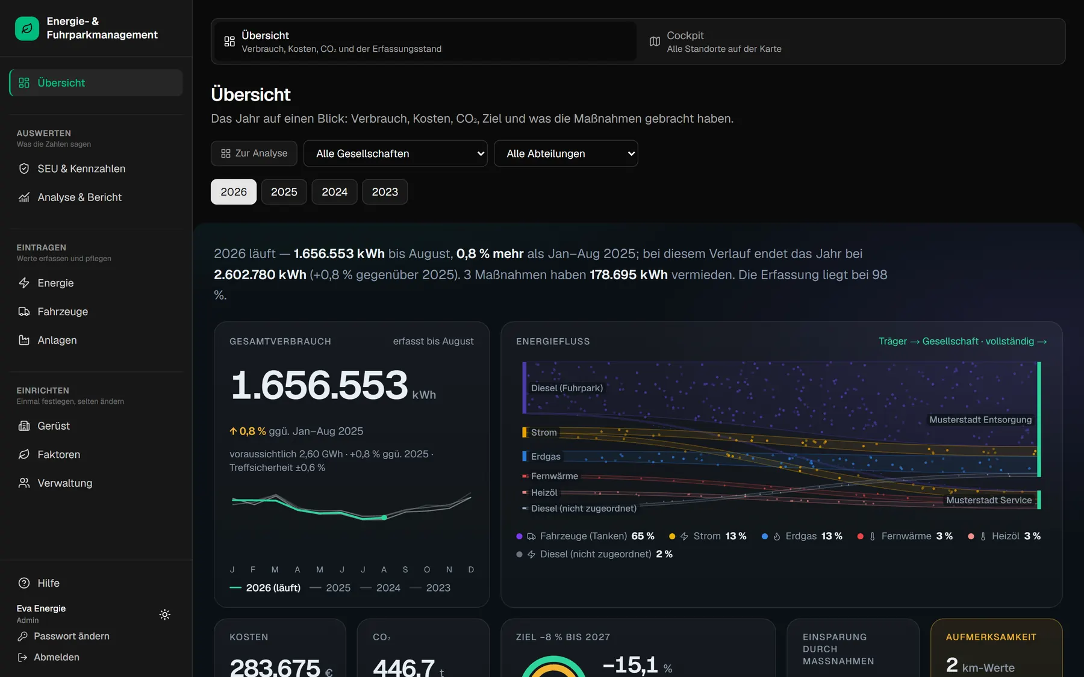Image resolution: width=1084 pixels, height=677 pixels.
Task: Click the Zur Analyse button
Action: [254, 153]
